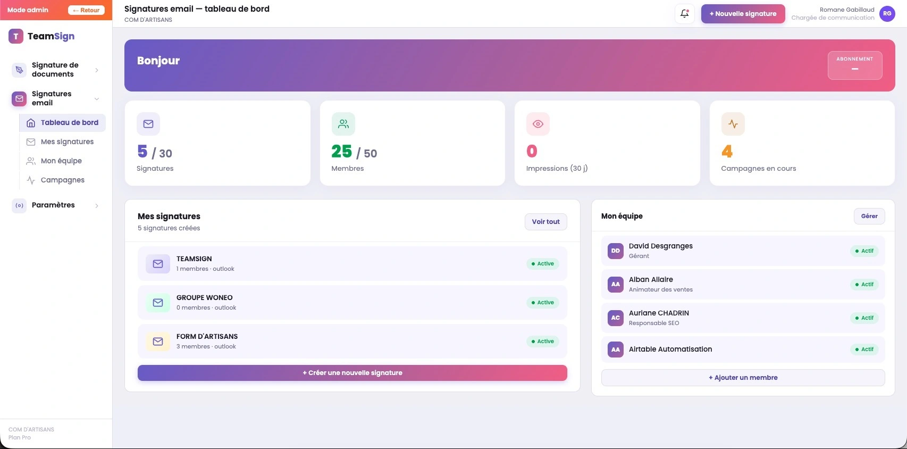Click Voir tout for signatures
907x449 pixels.
pyautogui.click(x=545, y=222)
